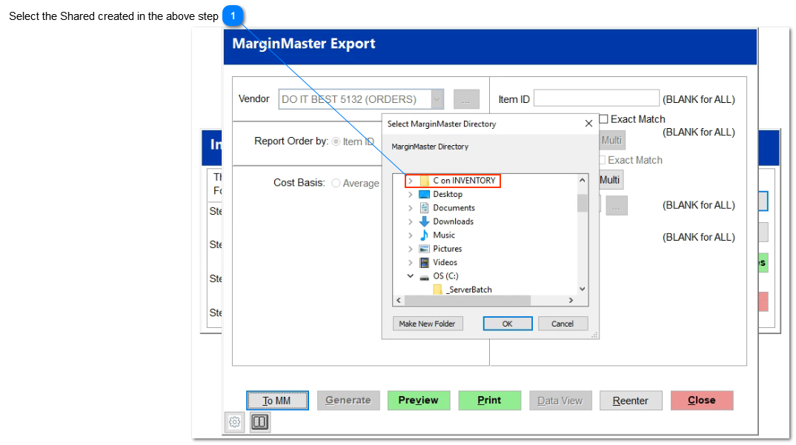Select the _ServerBatch folder icon
The image size is (796, 445).
pos(437,290)
